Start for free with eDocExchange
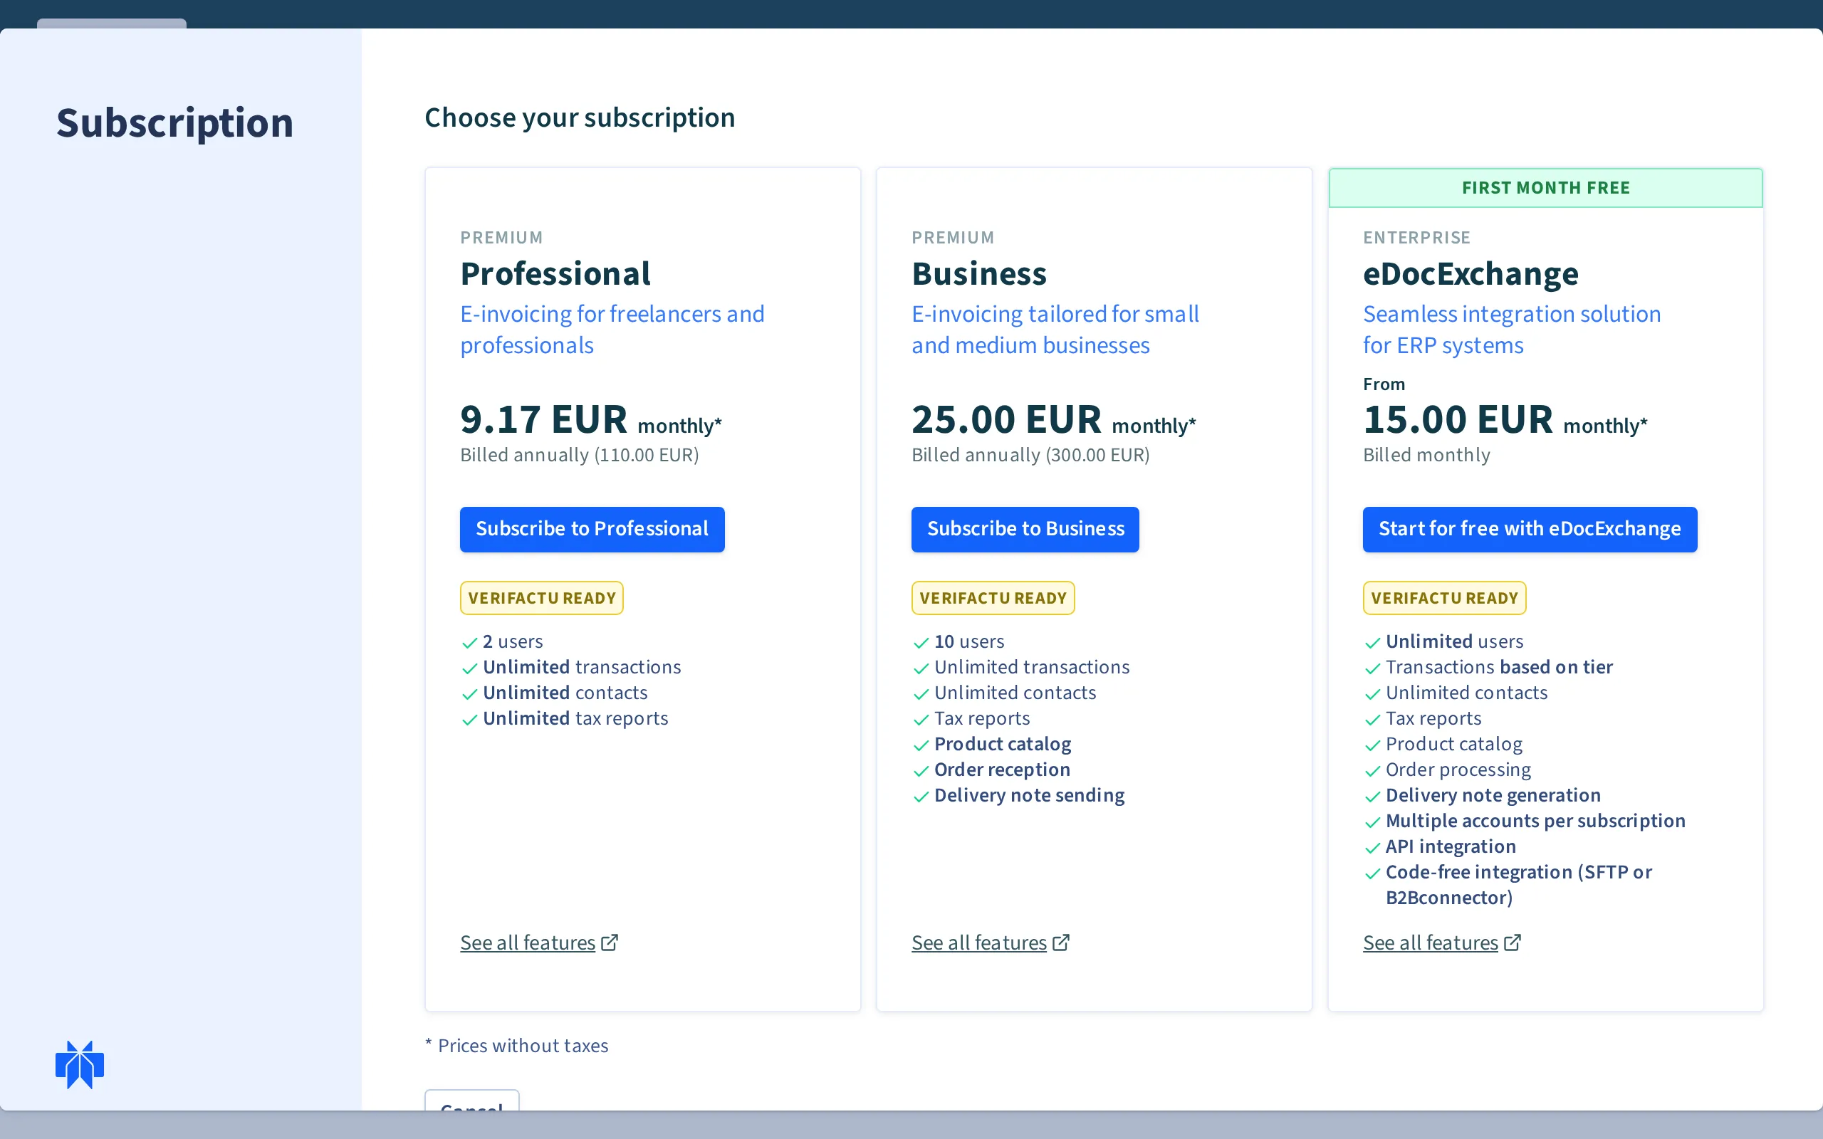Image resolution: width=1823 pixels, height=1139 pixels. [1530, 529]
